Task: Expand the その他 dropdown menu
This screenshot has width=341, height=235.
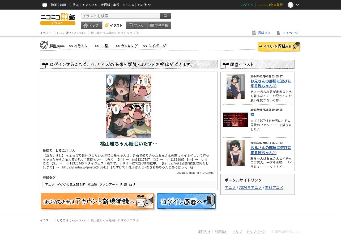Action: tap(144, 5)
